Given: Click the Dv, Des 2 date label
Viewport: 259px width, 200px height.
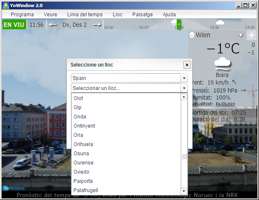Looking at the screenshot, I should tap(74, 25).
